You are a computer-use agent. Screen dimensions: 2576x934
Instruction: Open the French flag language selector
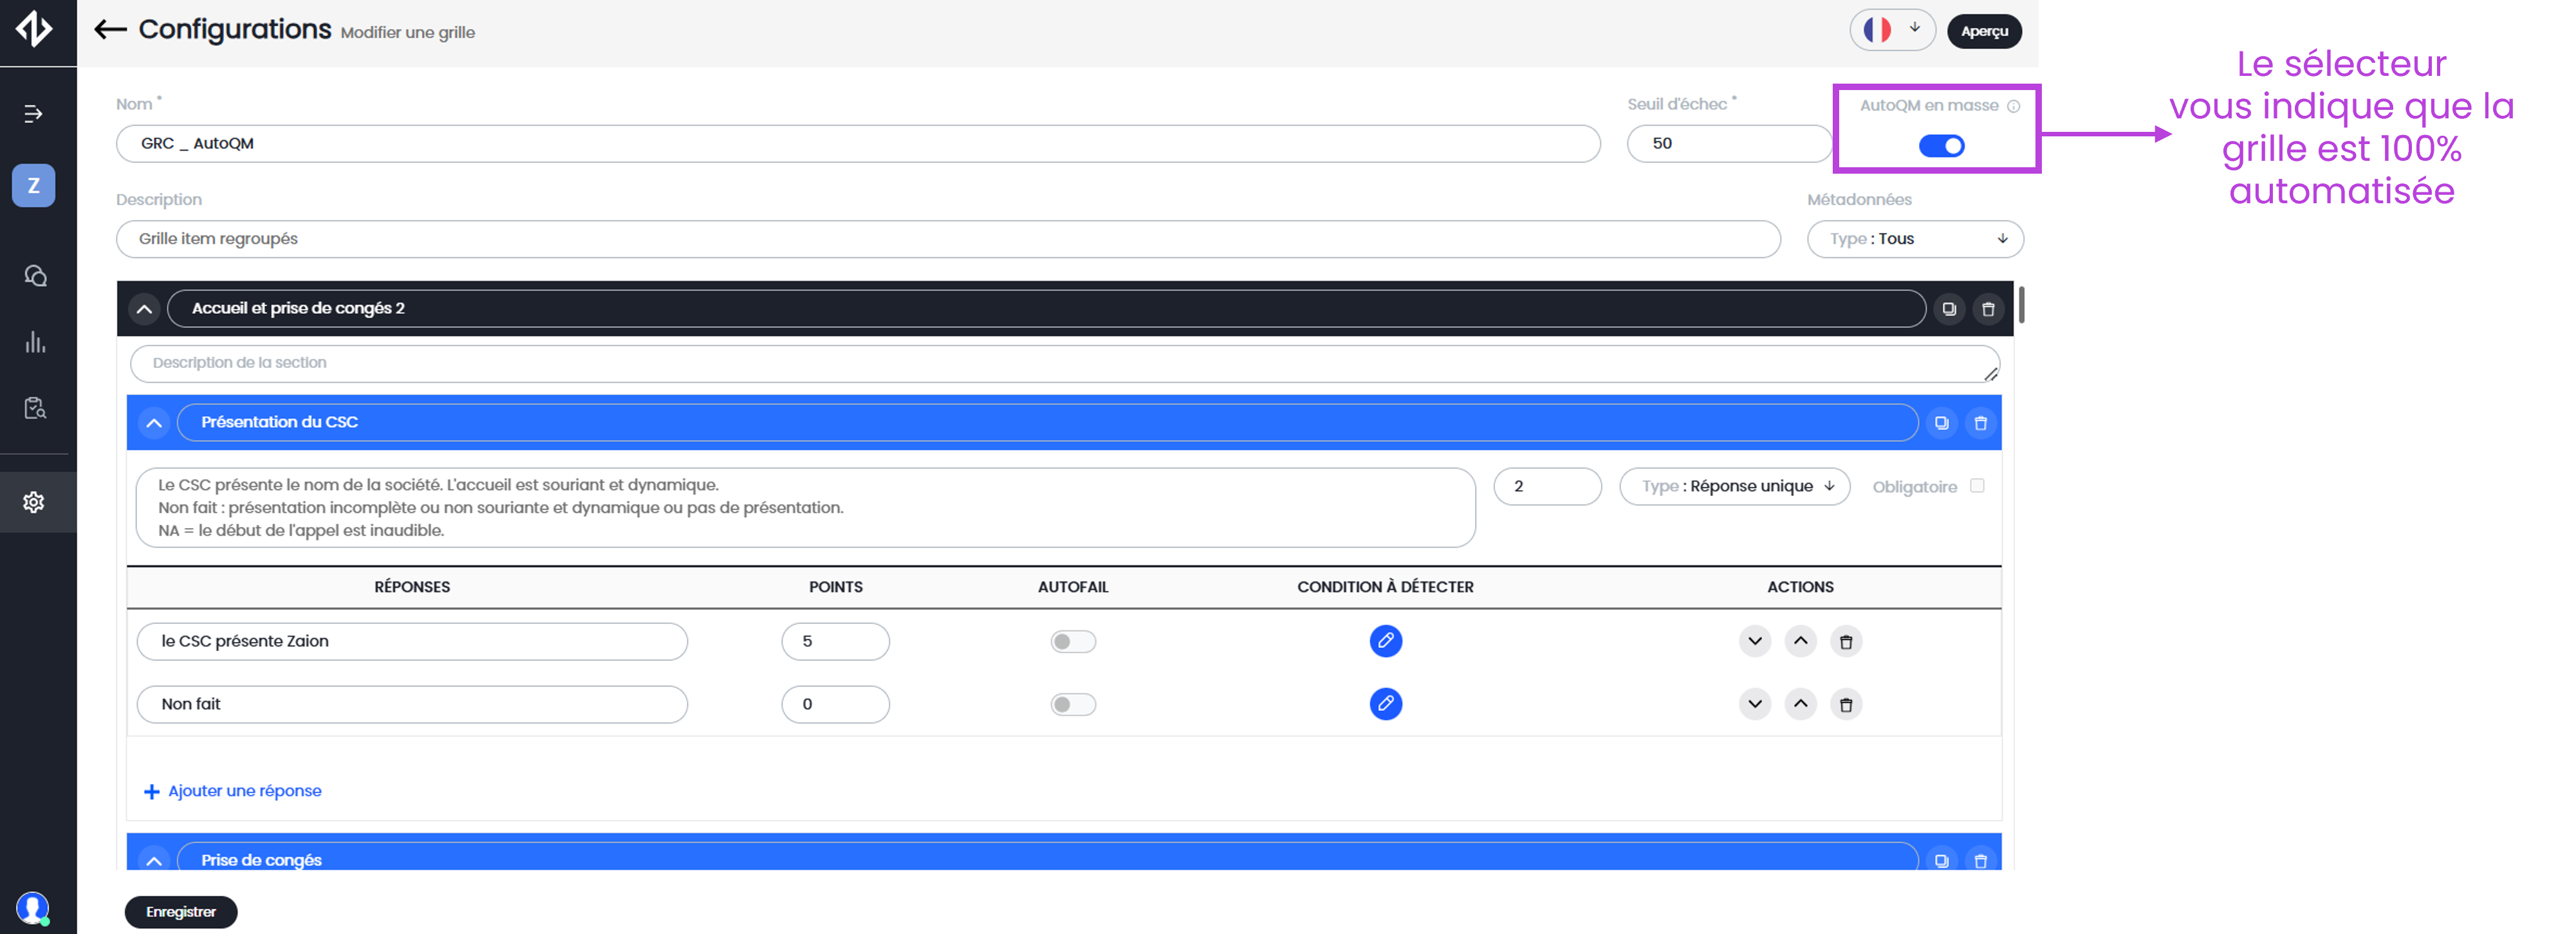pyautogui.click(x=1892, y=30)
